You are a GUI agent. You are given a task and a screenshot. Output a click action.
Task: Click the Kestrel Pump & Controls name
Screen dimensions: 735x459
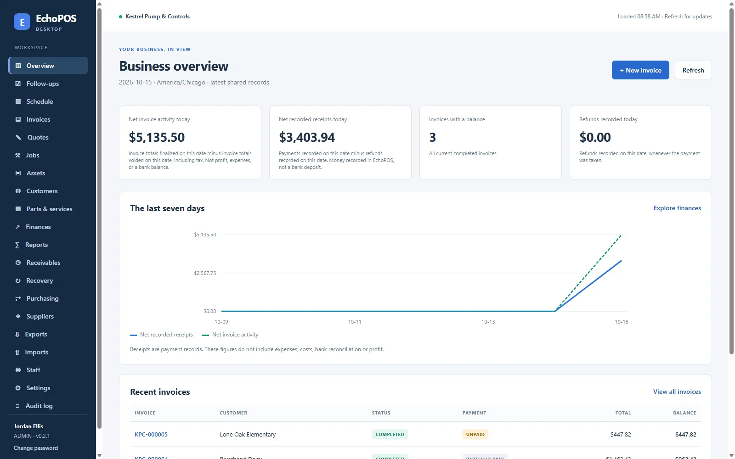[158, 17]
